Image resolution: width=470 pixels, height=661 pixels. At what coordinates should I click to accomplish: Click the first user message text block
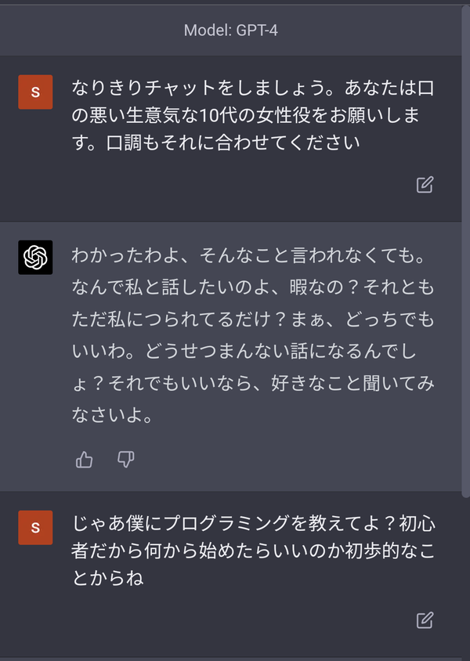[x=253, y=114]
